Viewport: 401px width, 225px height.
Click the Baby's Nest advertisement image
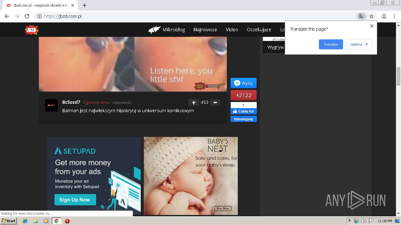191,176
